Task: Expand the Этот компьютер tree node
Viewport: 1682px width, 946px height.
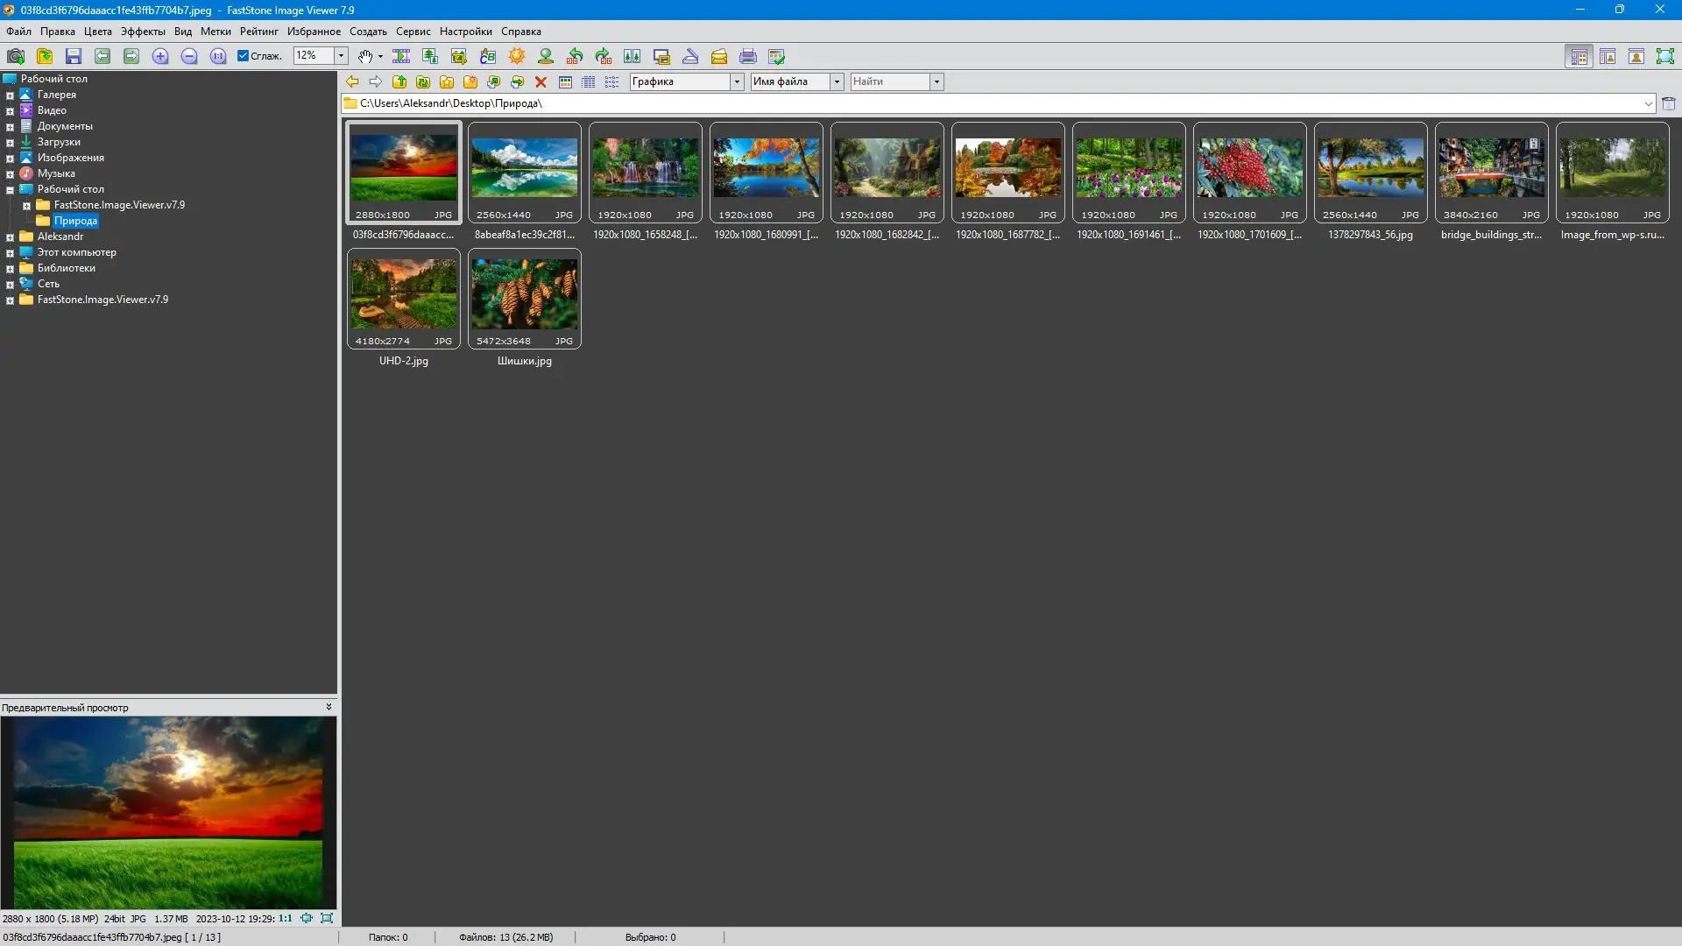Action: pyautogui.click(x=10, y=252)
